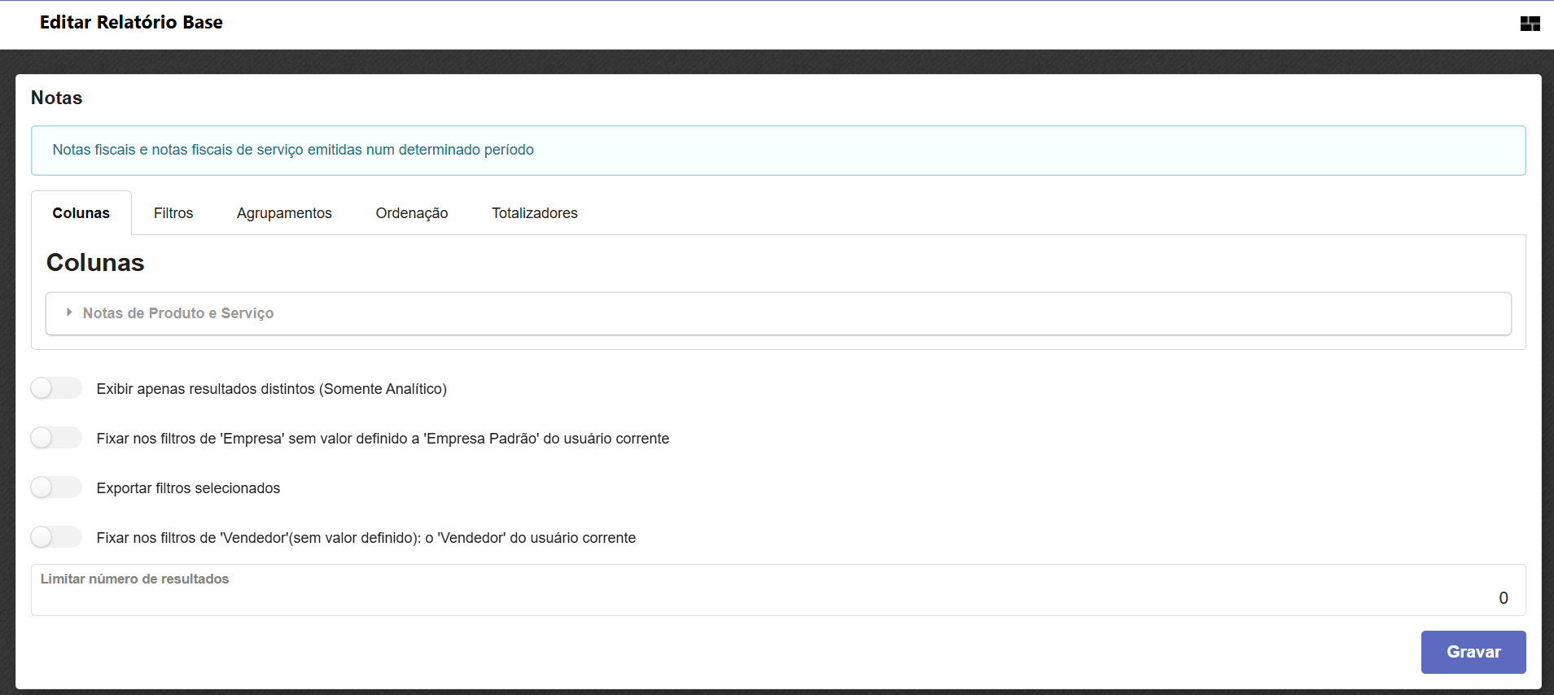
Task: Go to the Ordenação tab
Action: (411, 213)
